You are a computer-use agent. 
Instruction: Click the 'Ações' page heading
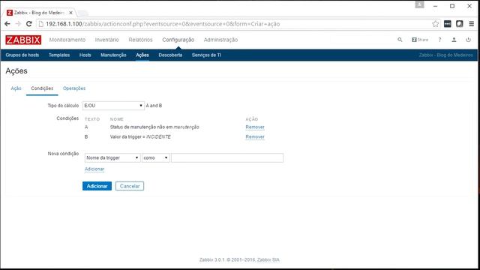(16, 71)
